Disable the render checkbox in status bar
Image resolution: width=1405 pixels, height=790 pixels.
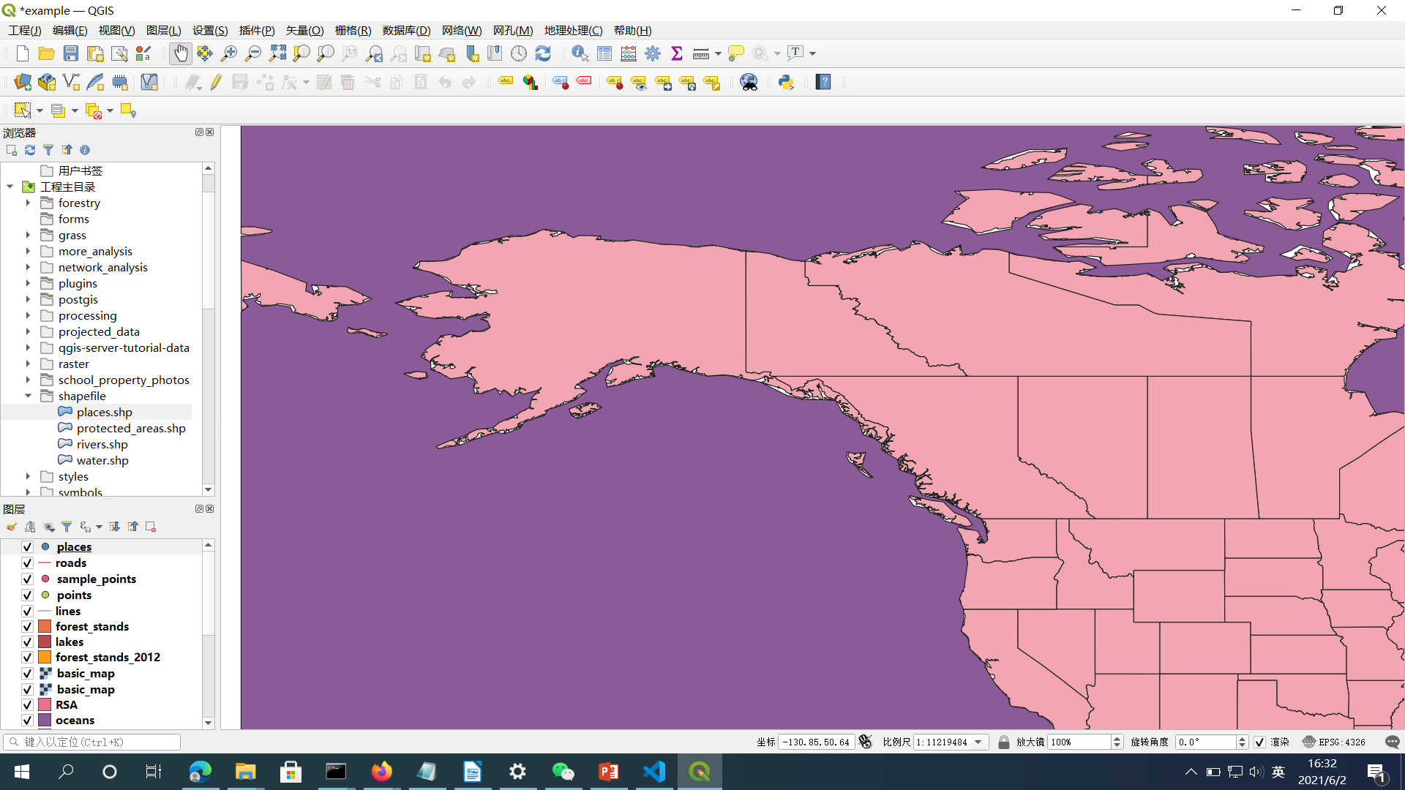pos(1259,742)
